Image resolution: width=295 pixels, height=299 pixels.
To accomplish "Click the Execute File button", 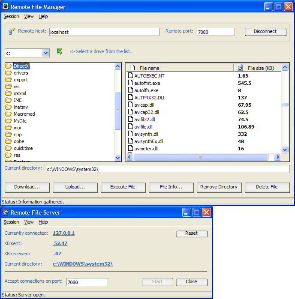I will coord(123,187).
